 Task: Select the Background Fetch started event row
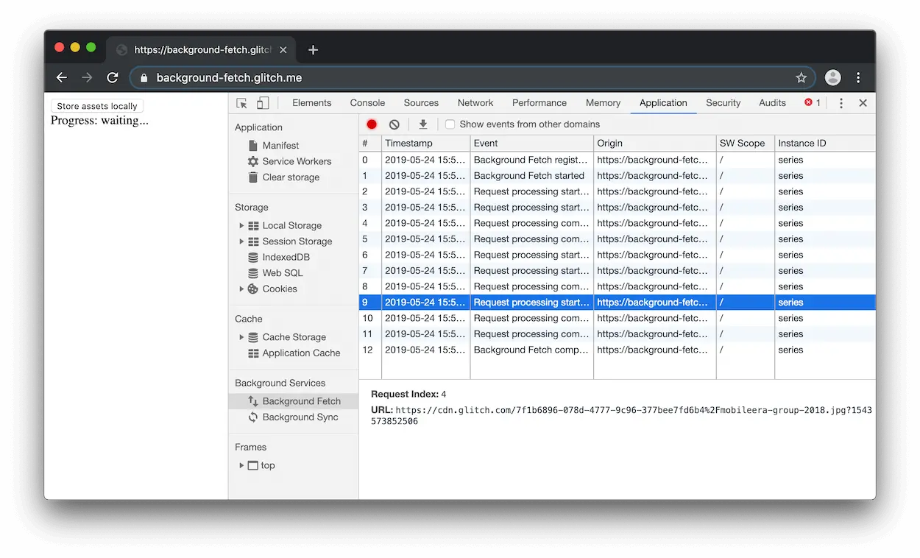[617, 175]
